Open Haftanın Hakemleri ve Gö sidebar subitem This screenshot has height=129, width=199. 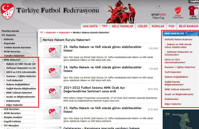tap(21, 68)
